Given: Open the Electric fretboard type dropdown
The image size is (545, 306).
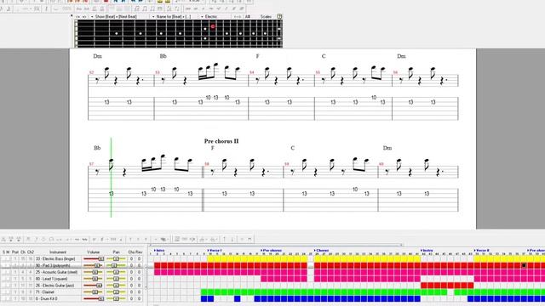Looking at the screenshot, I should [x=209, y=16].
